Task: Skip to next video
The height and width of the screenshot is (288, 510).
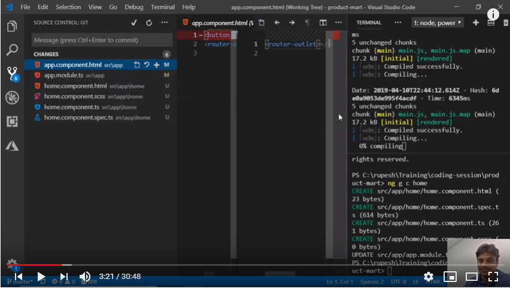Action: (x=64, y=277)
